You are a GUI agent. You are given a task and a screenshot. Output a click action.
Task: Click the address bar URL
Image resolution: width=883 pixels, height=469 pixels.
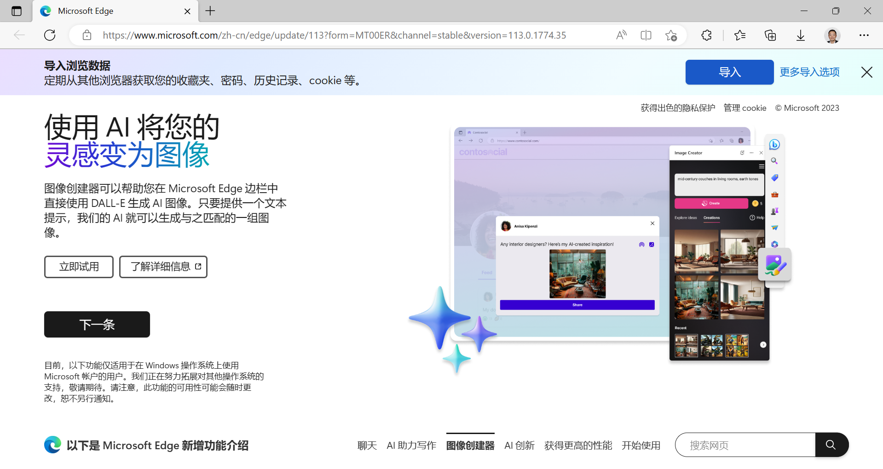tap(335, 35)
